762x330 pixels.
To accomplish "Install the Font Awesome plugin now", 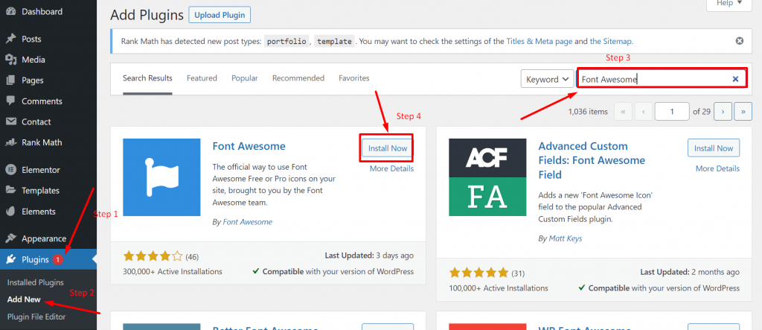I will click(x=387, y=148).
